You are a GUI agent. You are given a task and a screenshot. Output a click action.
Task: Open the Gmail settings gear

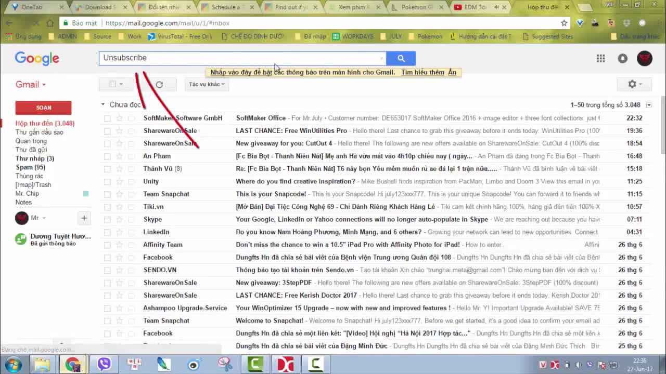[x=632, y=84]
